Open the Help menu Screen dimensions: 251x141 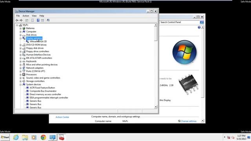tap(42, 16)
